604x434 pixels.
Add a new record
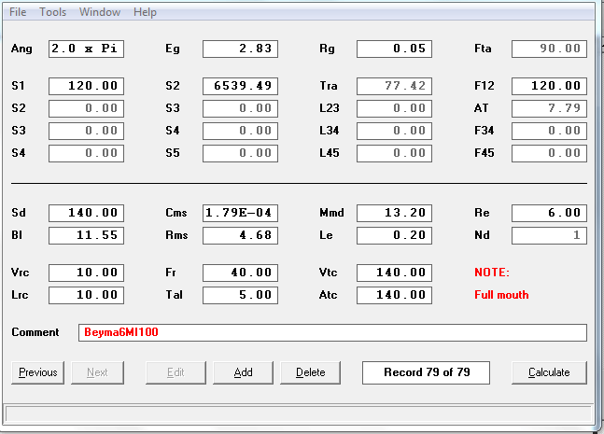pos(243,372)
